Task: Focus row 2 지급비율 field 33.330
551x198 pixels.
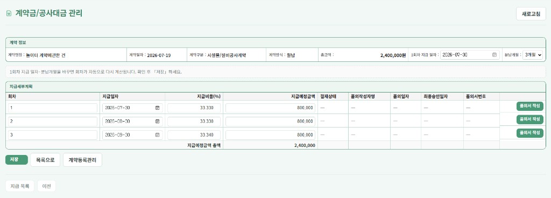Action: click(x=194, y=122)
